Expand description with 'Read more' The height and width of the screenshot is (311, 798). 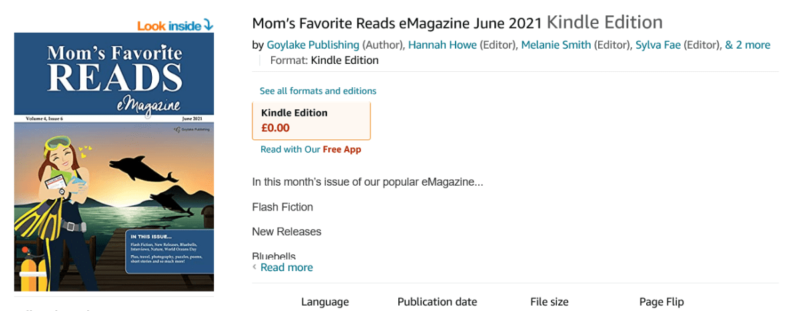pos(286,267)
